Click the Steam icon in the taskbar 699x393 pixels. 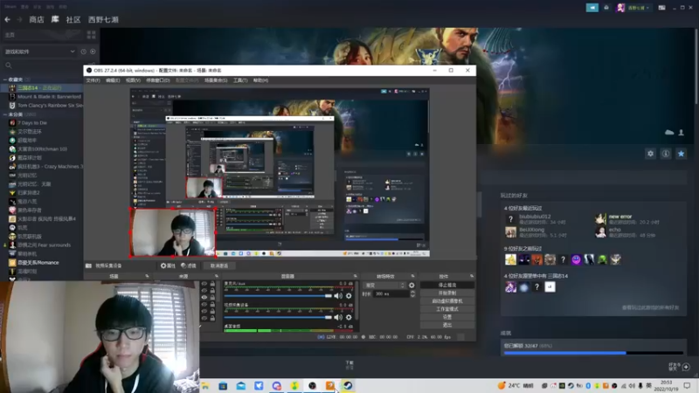click(x=348, y=386)
